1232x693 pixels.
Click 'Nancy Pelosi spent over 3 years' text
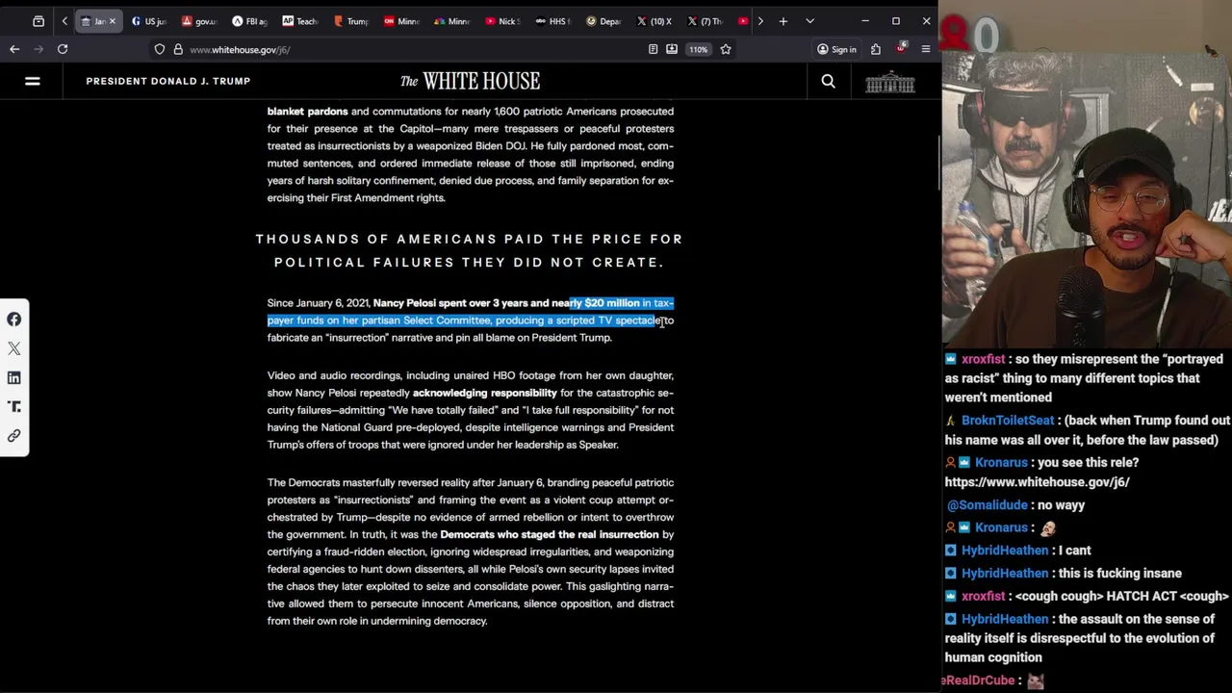coord(449,303)
